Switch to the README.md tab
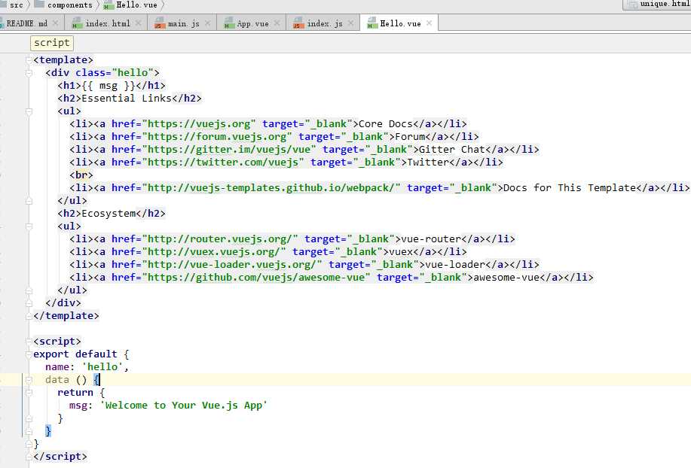Viewport: 691px width, 468px height. [26, 23]
